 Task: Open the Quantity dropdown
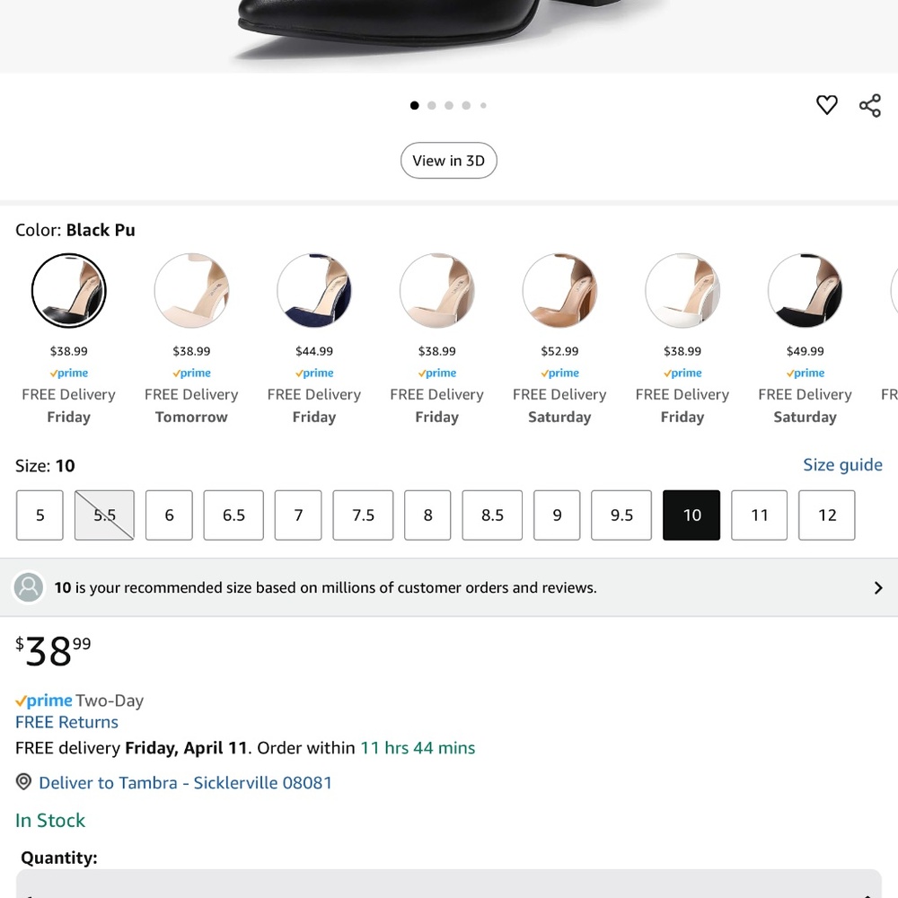coord(448,884)
